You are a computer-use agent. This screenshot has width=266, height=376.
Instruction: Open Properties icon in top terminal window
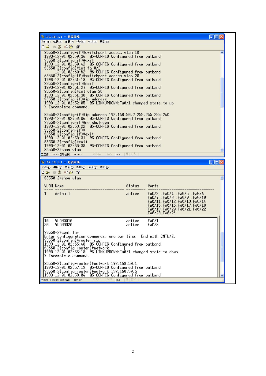[x=77, y=47]
